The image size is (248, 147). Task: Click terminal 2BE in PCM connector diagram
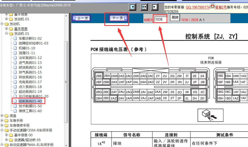(99, 76)
